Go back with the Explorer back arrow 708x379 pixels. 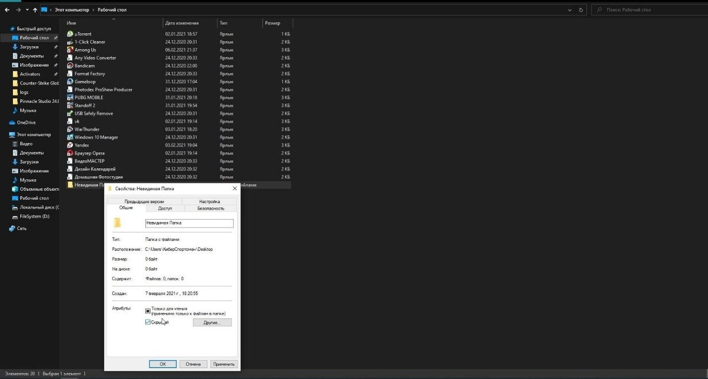(6, 10)
